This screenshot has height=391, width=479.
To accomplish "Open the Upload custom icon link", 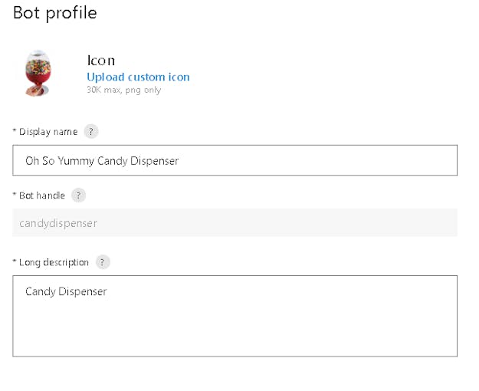I will tap(138, 77).
